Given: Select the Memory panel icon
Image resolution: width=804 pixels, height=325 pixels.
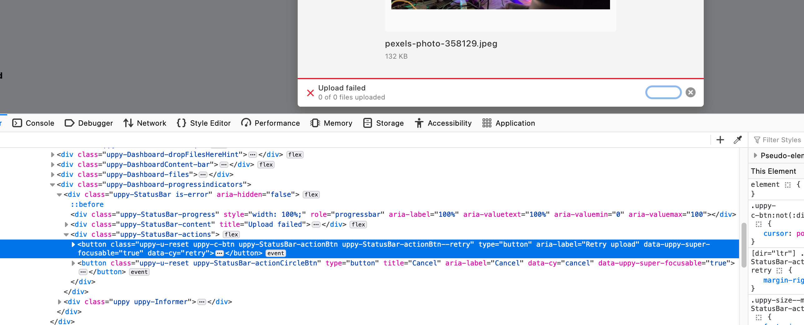Looking at the screenshot, I should [315, 123].
